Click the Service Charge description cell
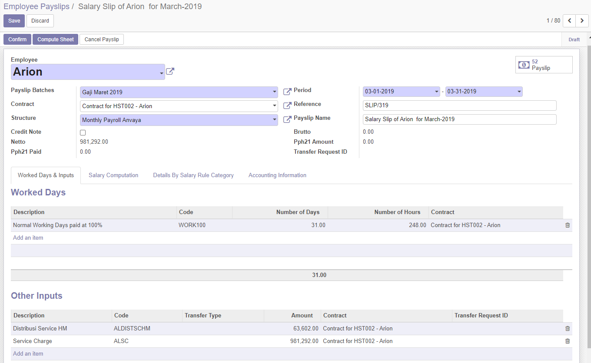 (x=61, y=341)
